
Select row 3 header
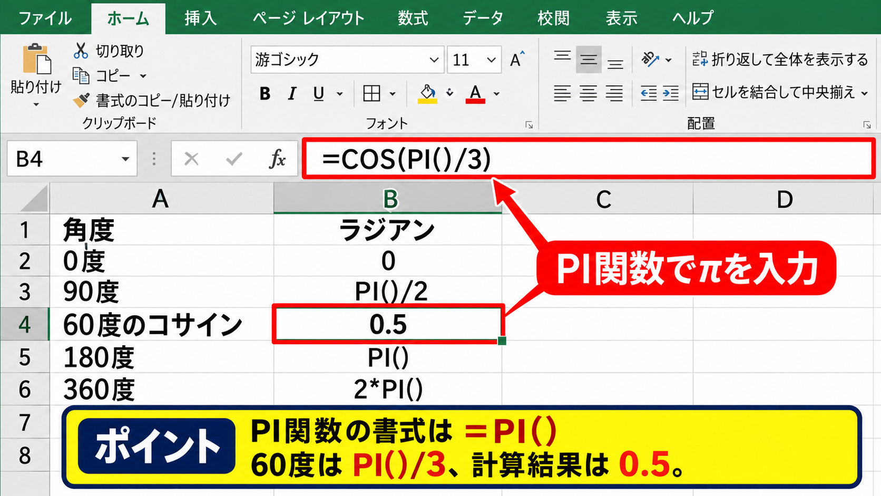[25, 291]
